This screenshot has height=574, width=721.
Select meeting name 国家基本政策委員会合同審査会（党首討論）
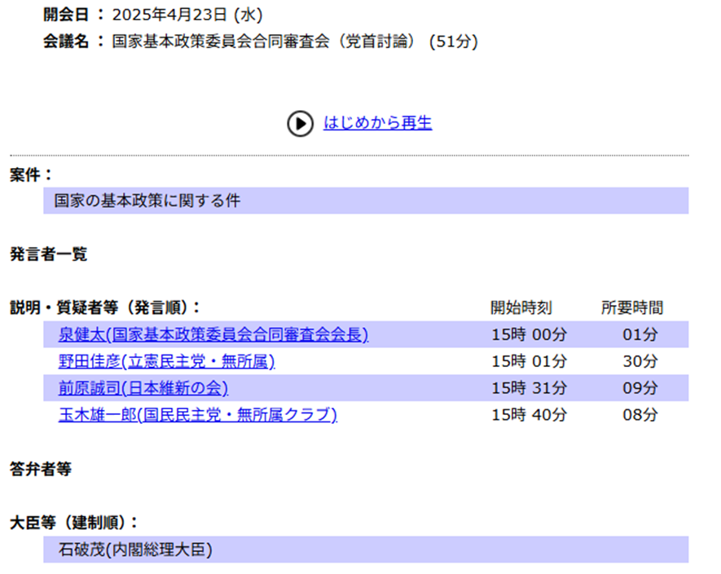[264, 42]
